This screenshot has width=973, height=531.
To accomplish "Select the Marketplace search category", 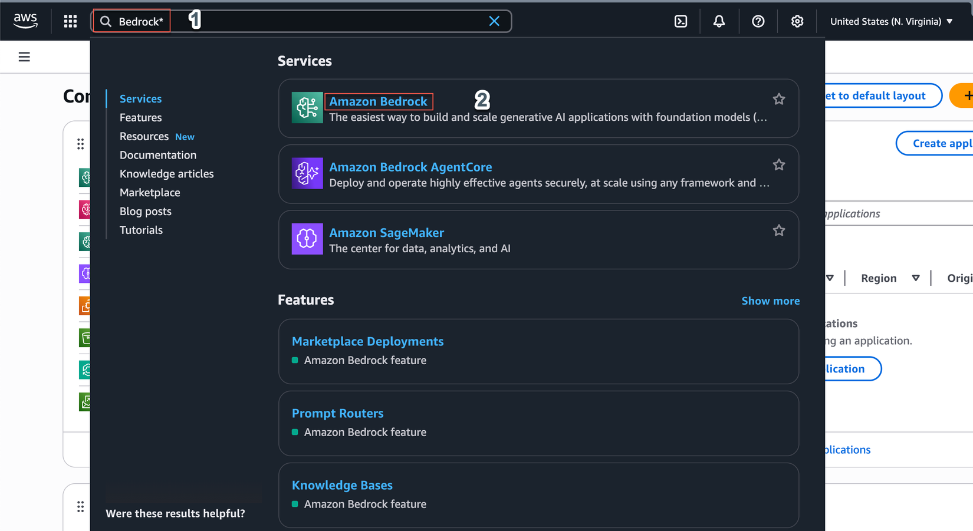I will [150, 193].
